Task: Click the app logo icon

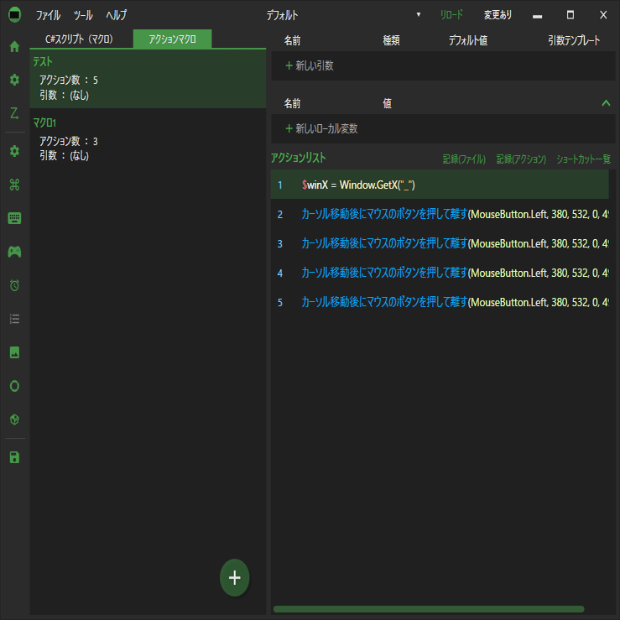Action: pos(14,15)
